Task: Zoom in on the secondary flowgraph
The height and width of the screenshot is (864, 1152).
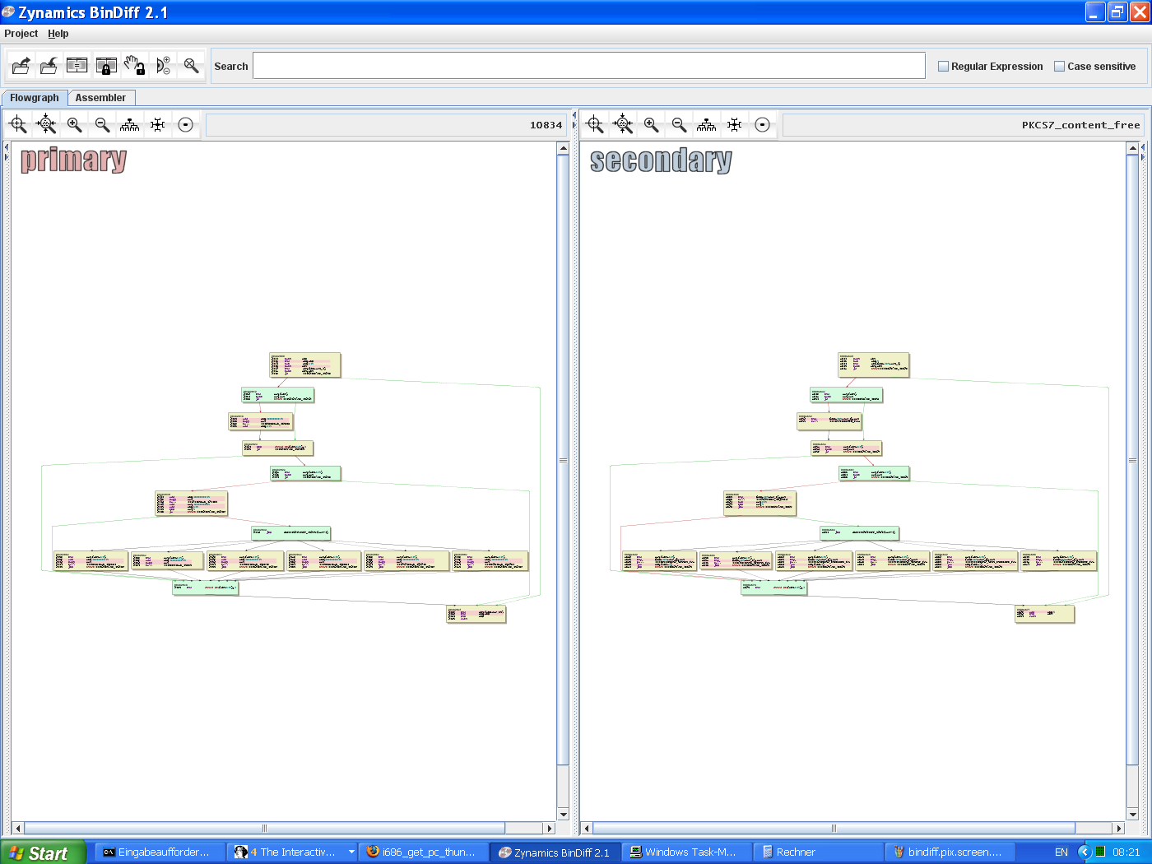Action: [652, 125]
